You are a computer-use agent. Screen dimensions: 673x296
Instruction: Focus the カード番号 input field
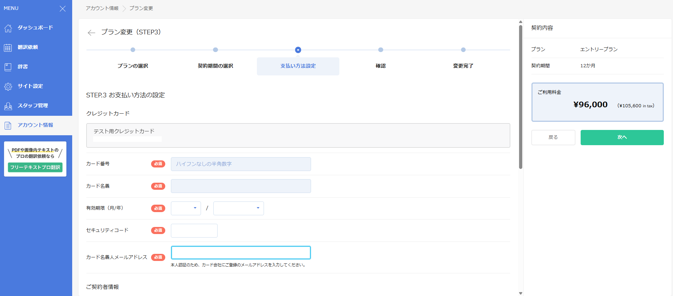241,164
